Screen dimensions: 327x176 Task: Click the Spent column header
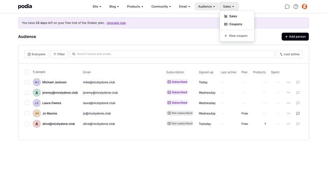(275, 72)
